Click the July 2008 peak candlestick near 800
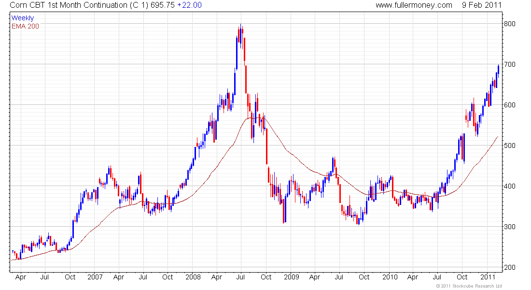This screenshot has height=290, width=531. 240,36
